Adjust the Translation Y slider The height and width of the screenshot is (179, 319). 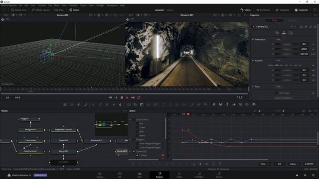(287, 49)
